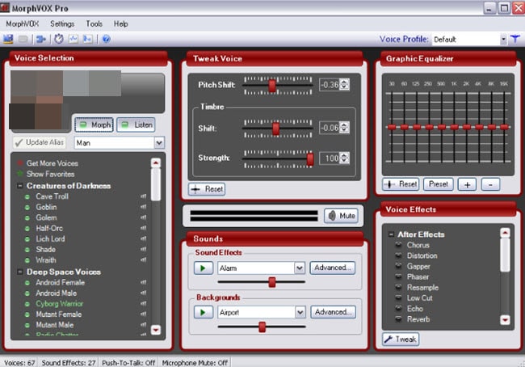Click the Backgrounds Advanced button
Image resolution: width=525 pixels, height=367 pixels.
tap(333, 312)
